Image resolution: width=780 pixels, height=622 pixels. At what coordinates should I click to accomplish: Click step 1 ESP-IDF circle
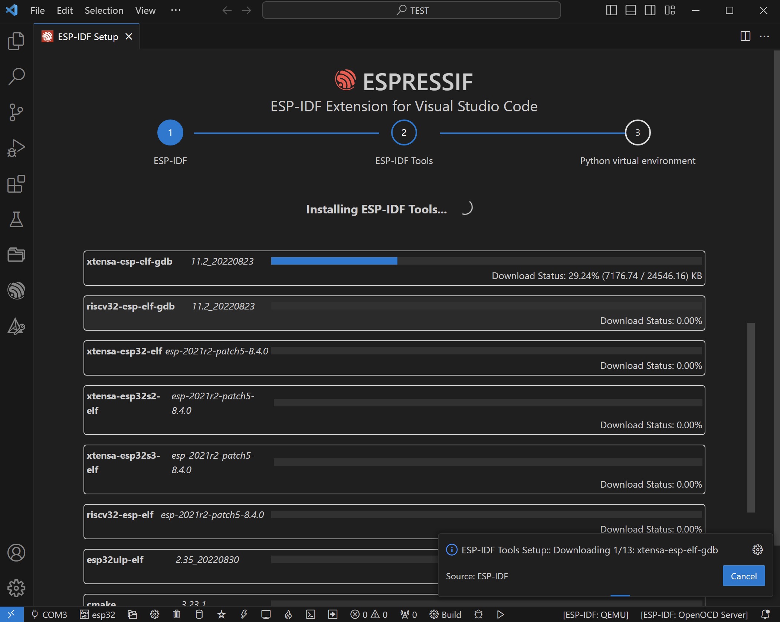(170, 132)
